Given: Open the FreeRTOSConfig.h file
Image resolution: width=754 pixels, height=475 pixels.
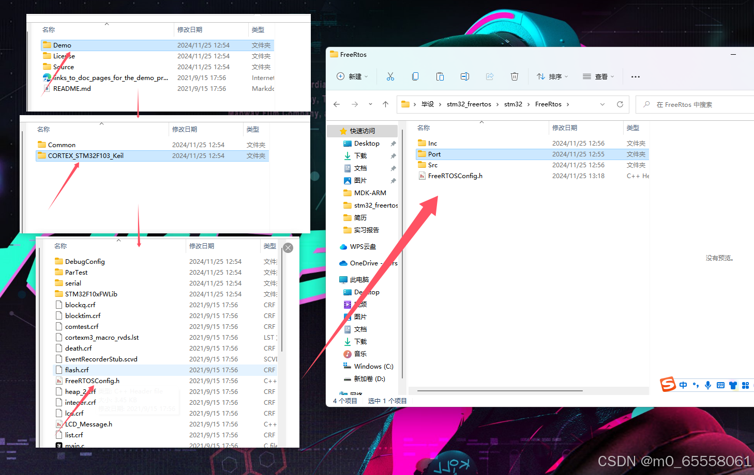Looking at the screenshot, I should [x=455, y=176].
